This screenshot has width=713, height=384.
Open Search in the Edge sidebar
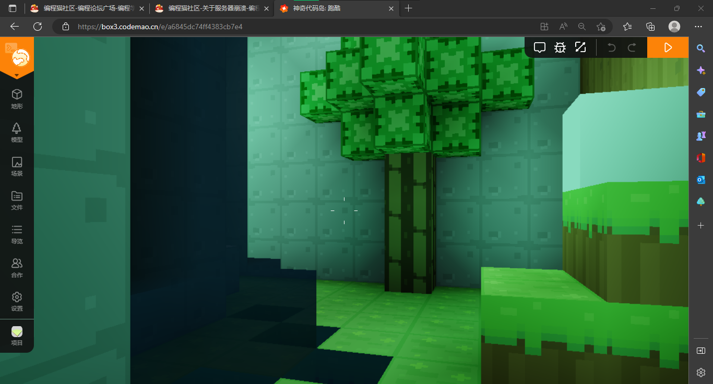coord(701,48)
